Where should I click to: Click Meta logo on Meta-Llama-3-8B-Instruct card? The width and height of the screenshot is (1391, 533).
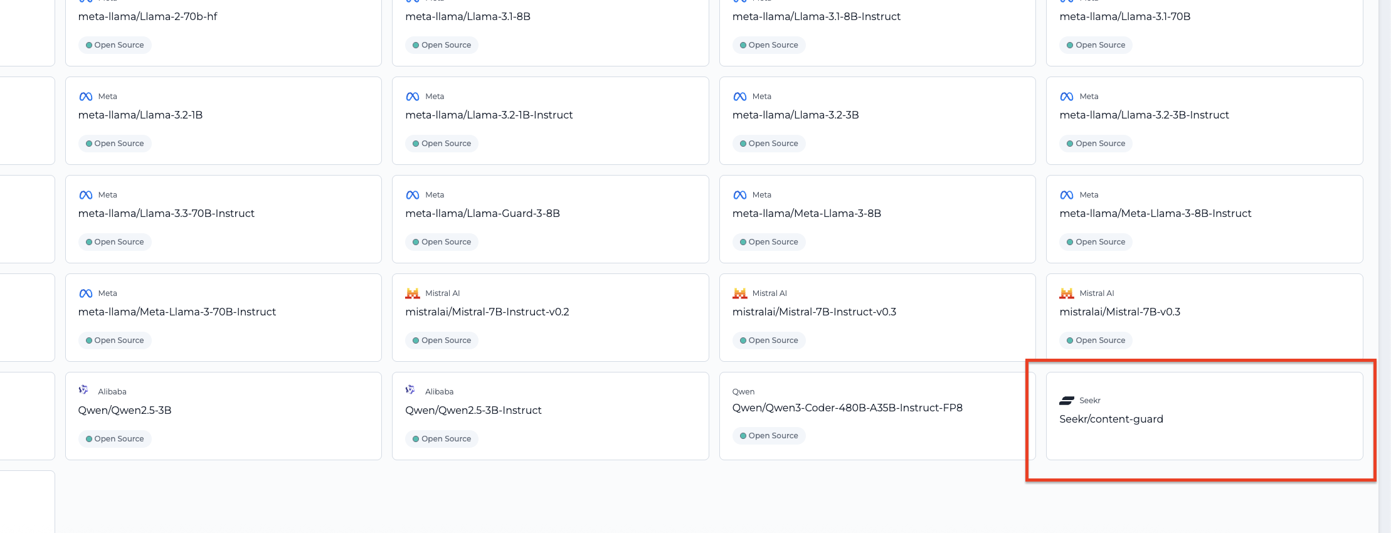1067,195
